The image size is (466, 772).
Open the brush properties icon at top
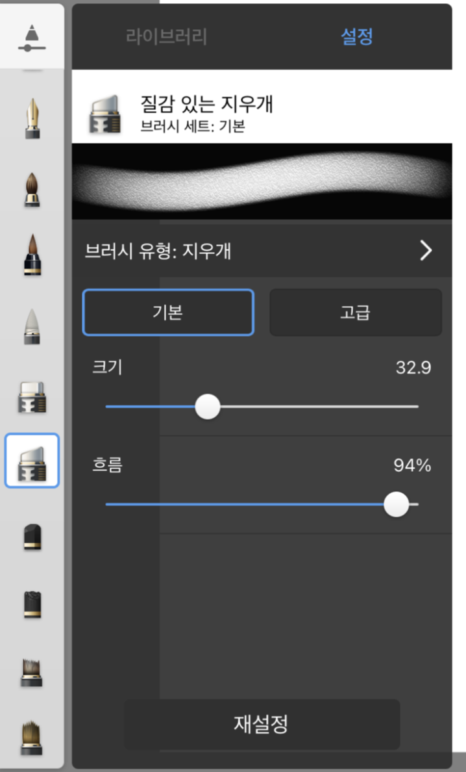[x=32, y=38]
